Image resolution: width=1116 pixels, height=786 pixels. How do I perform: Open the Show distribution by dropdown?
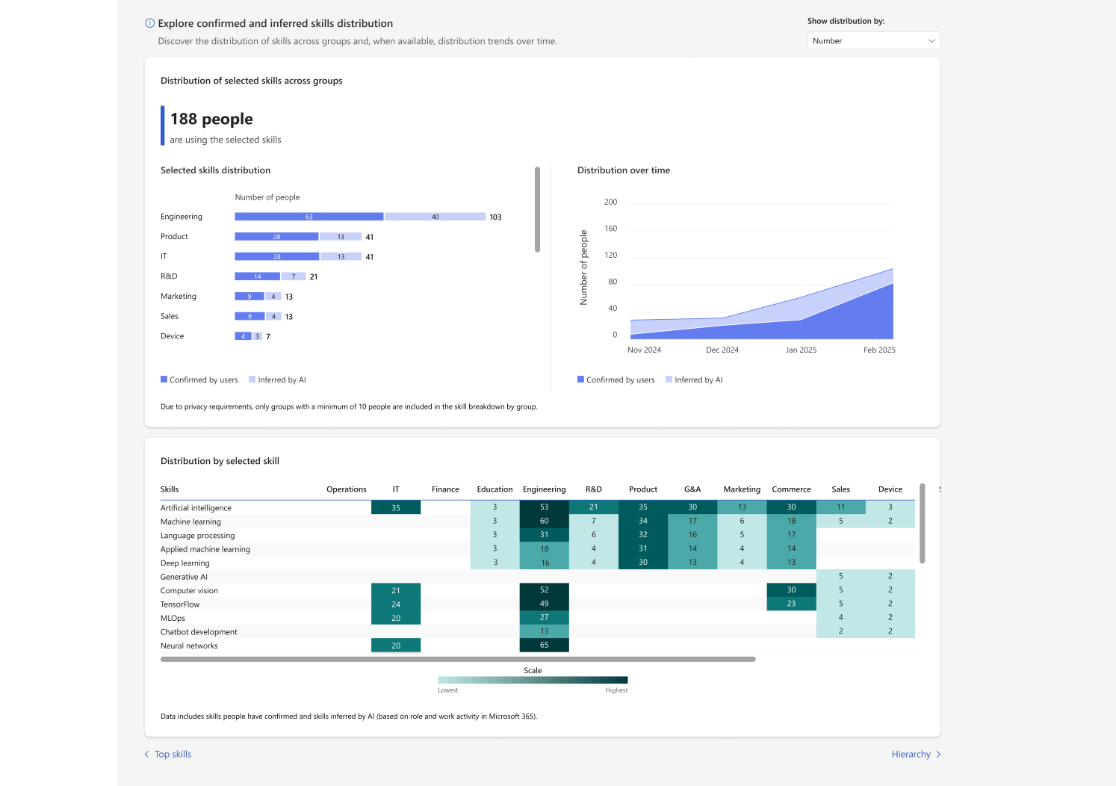(873, 41)
